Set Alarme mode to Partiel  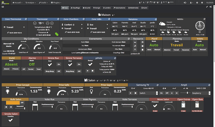click(x=31, y=69)
